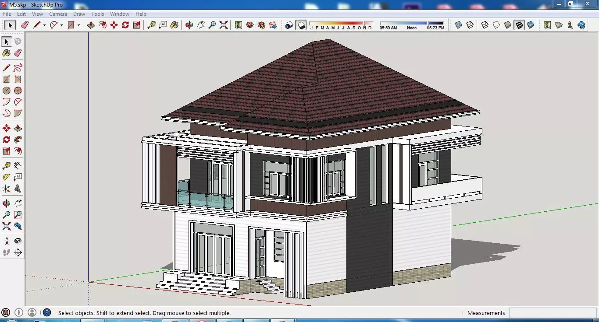Viewport: 599px width, 322px height.
Task: Click the Send to LayOut icon
Action: [273, 25]
